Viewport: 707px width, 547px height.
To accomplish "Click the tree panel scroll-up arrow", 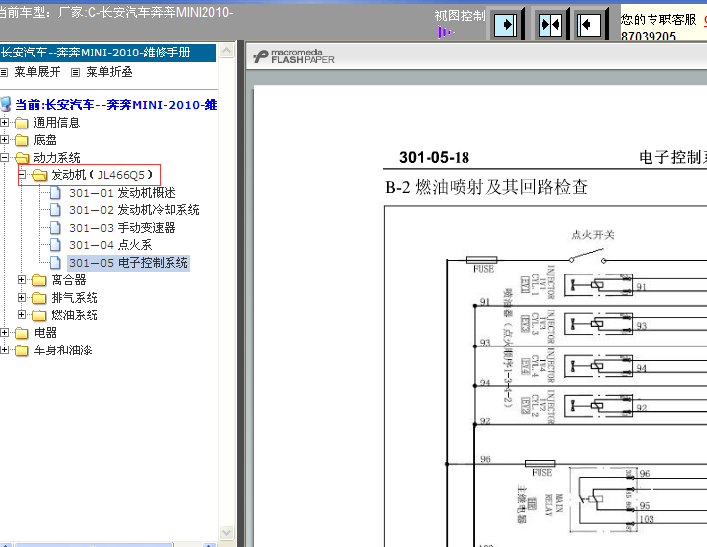I will [226, 50].
